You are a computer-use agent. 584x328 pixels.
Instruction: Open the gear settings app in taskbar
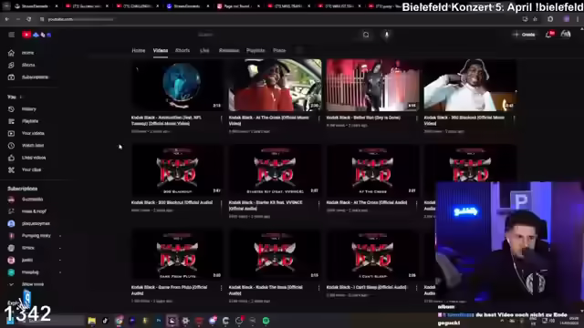click(185, 321)
